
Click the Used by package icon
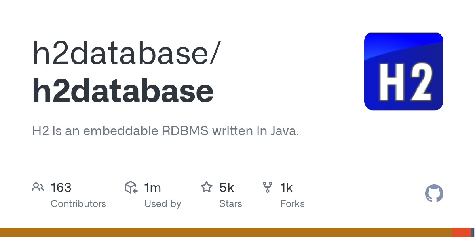coord(131,187)
